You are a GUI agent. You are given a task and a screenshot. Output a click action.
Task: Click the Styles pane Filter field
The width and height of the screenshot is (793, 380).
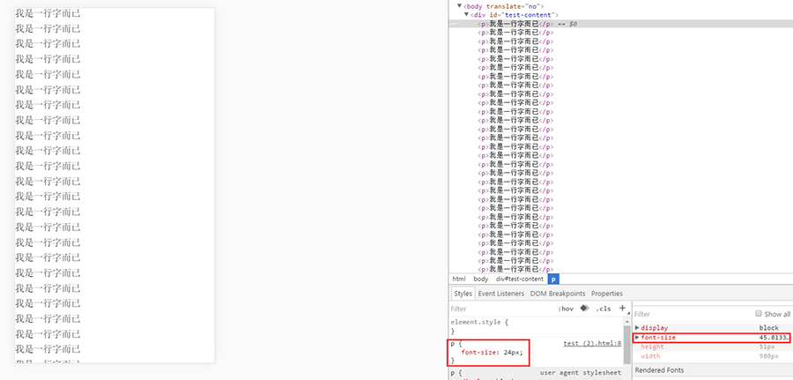(500, 309)
